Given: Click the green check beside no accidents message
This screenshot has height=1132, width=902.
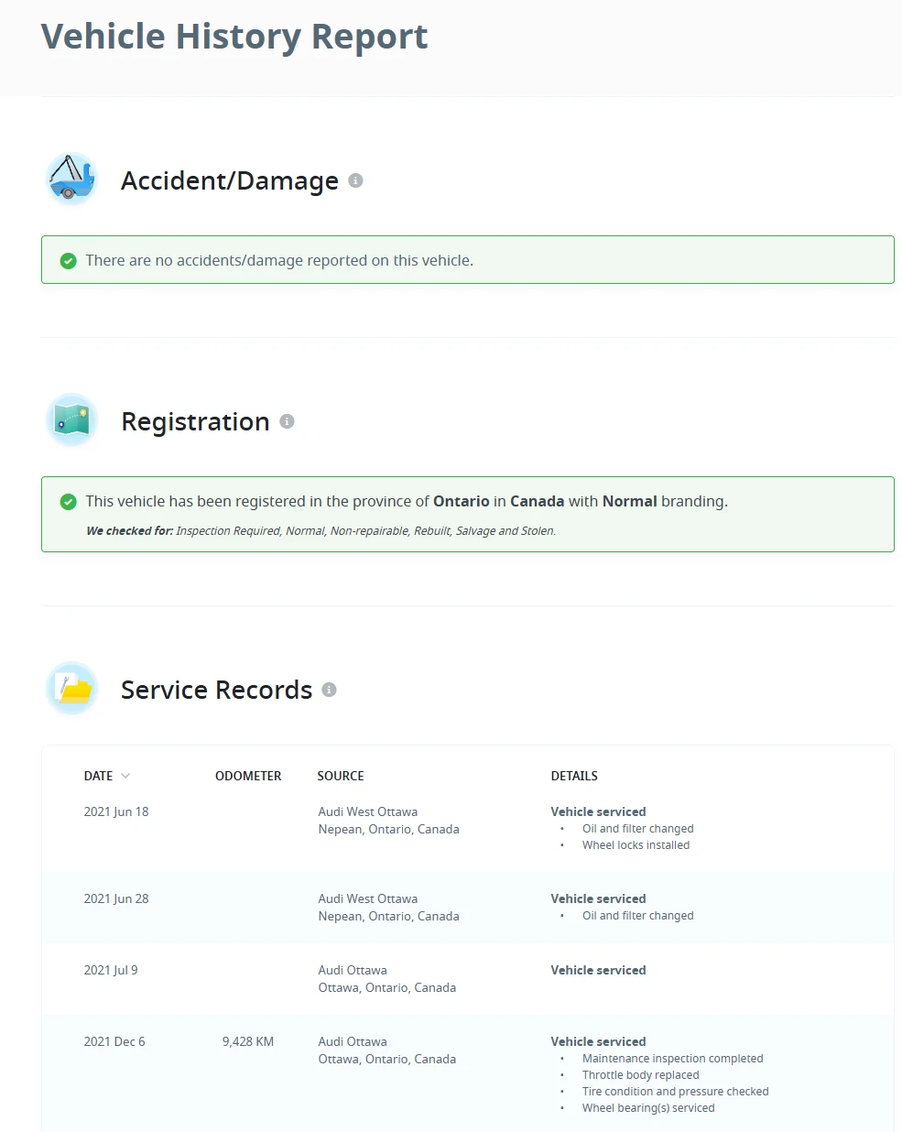Looking at the screenshot, I should coord(68,261).
